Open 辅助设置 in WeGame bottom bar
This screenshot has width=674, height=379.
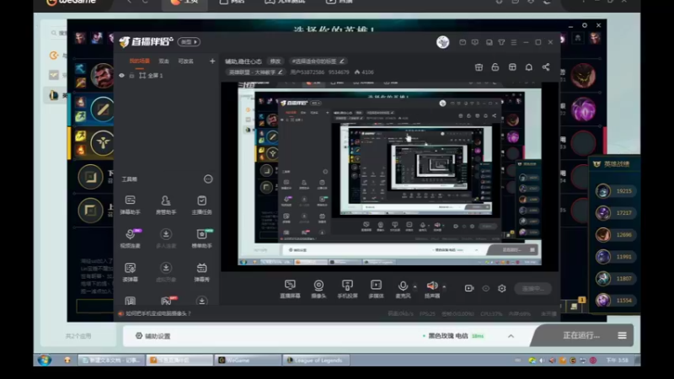point(153,336)
